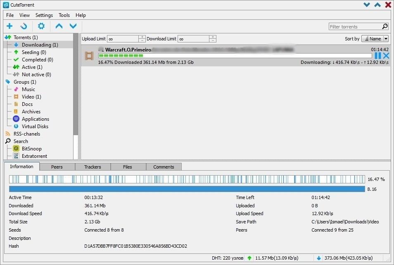Click the add torrent plus icon
The width and height of the screenshot is (394, 265).
[x=9, y=26]
